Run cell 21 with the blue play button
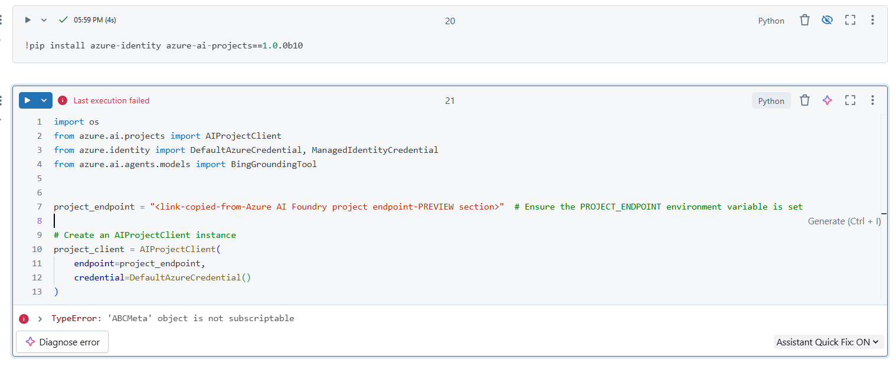This screenshot has height=366, width=896. pos(28,100)
